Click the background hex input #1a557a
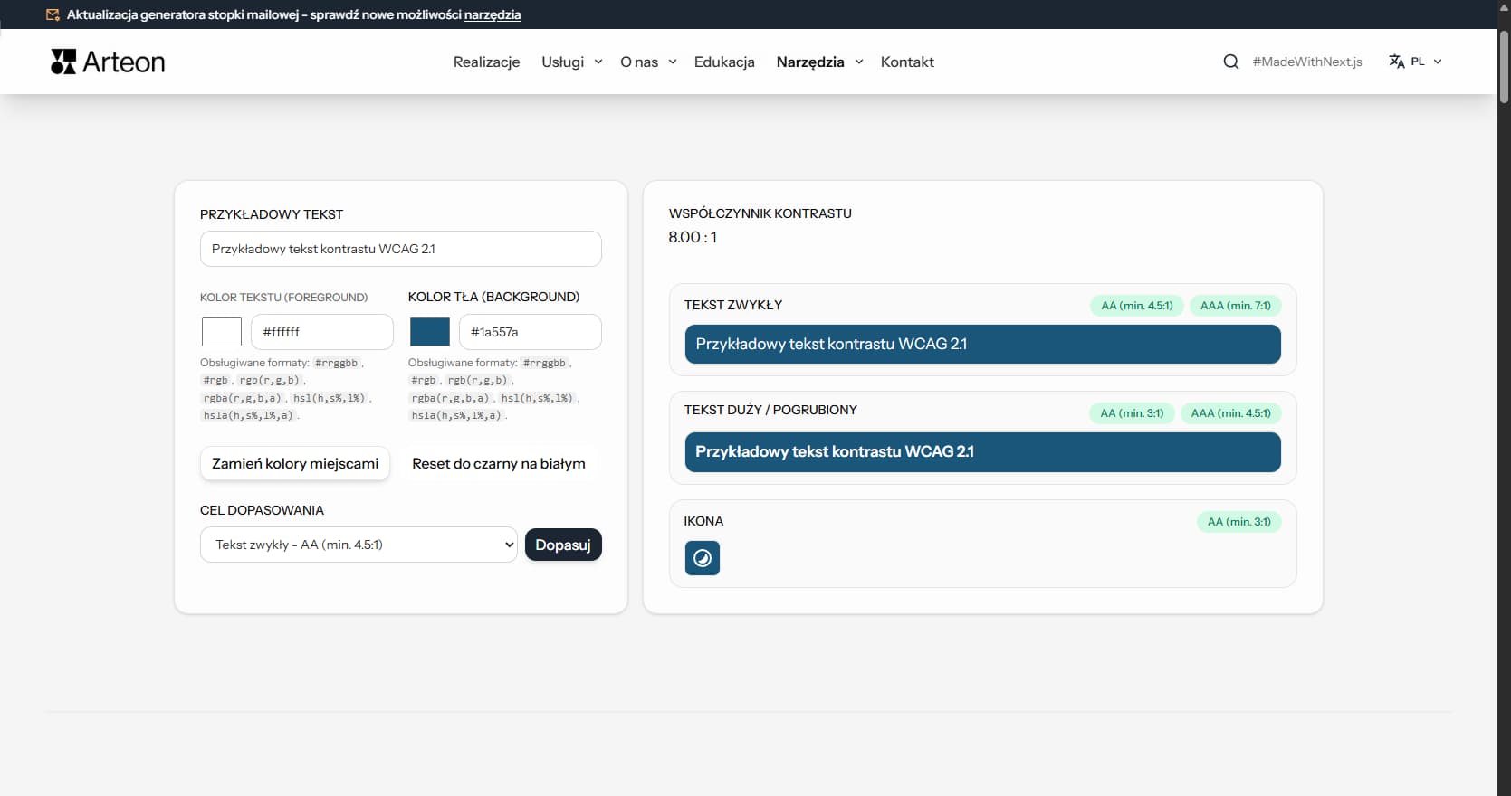 click(x=530, y=332)
